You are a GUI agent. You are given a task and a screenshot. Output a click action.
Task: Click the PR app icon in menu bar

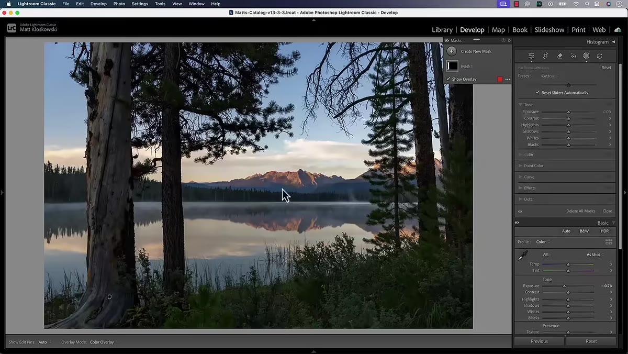pyautogui.click(x=539, y=4)
